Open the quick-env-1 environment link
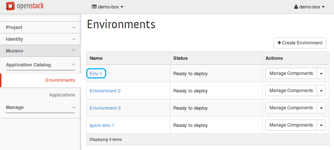Viewport: 334px width, 150px height. tap(102, 125)
